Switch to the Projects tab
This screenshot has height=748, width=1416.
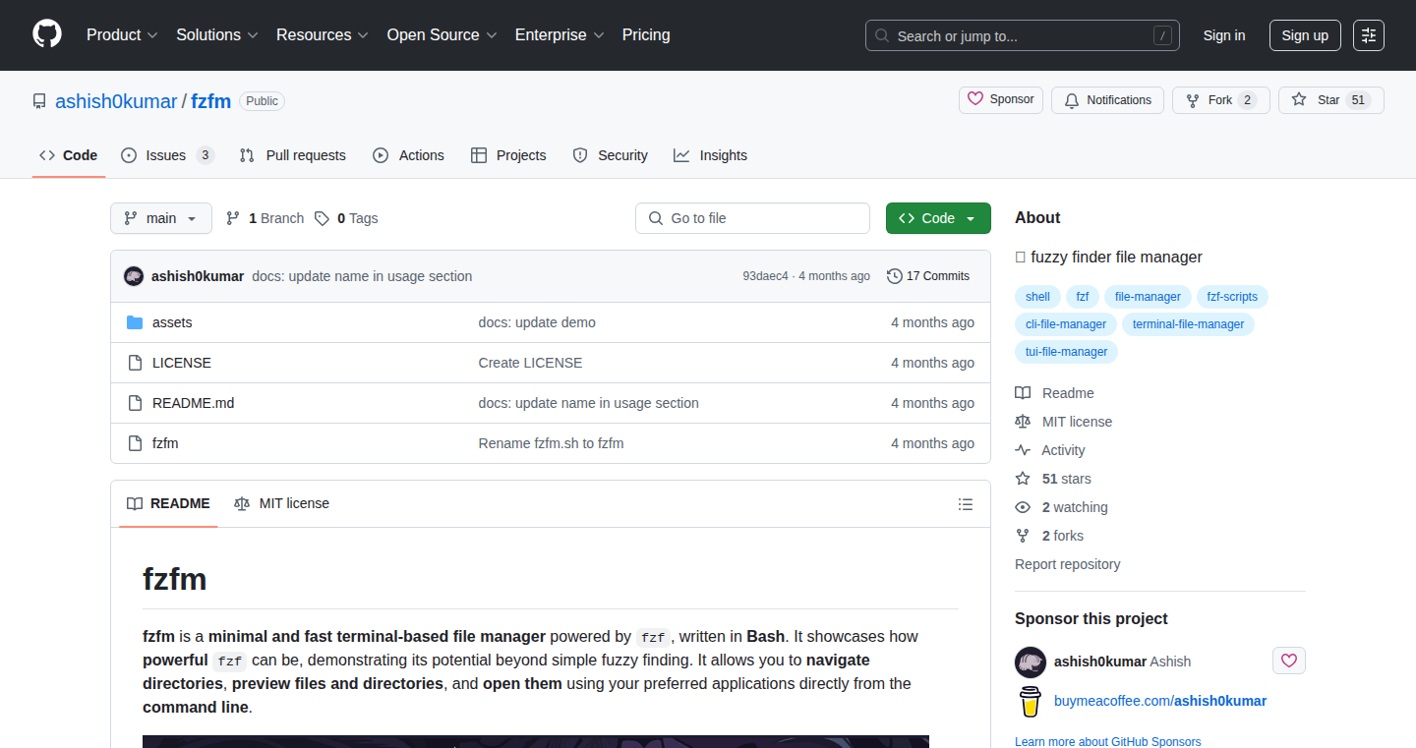pyautogui.click(x=508, y=155)
